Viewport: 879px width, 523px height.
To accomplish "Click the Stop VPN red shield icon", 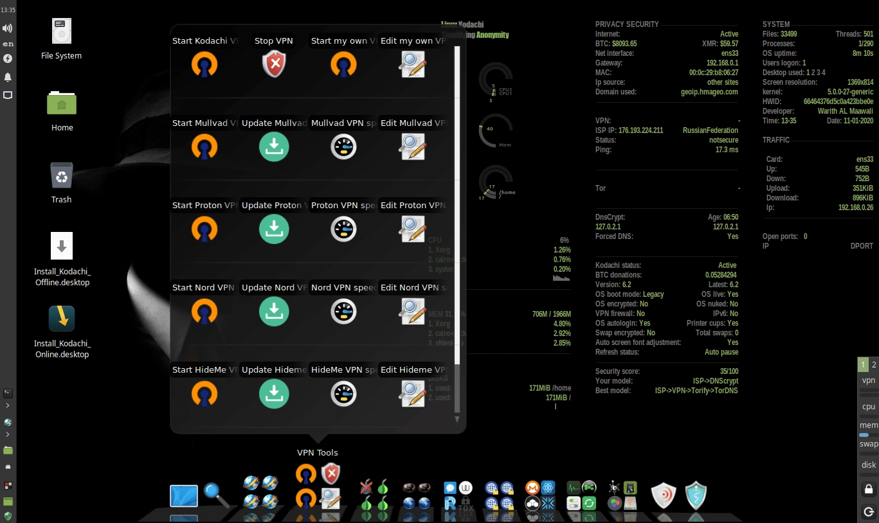I will coord(274,64).
